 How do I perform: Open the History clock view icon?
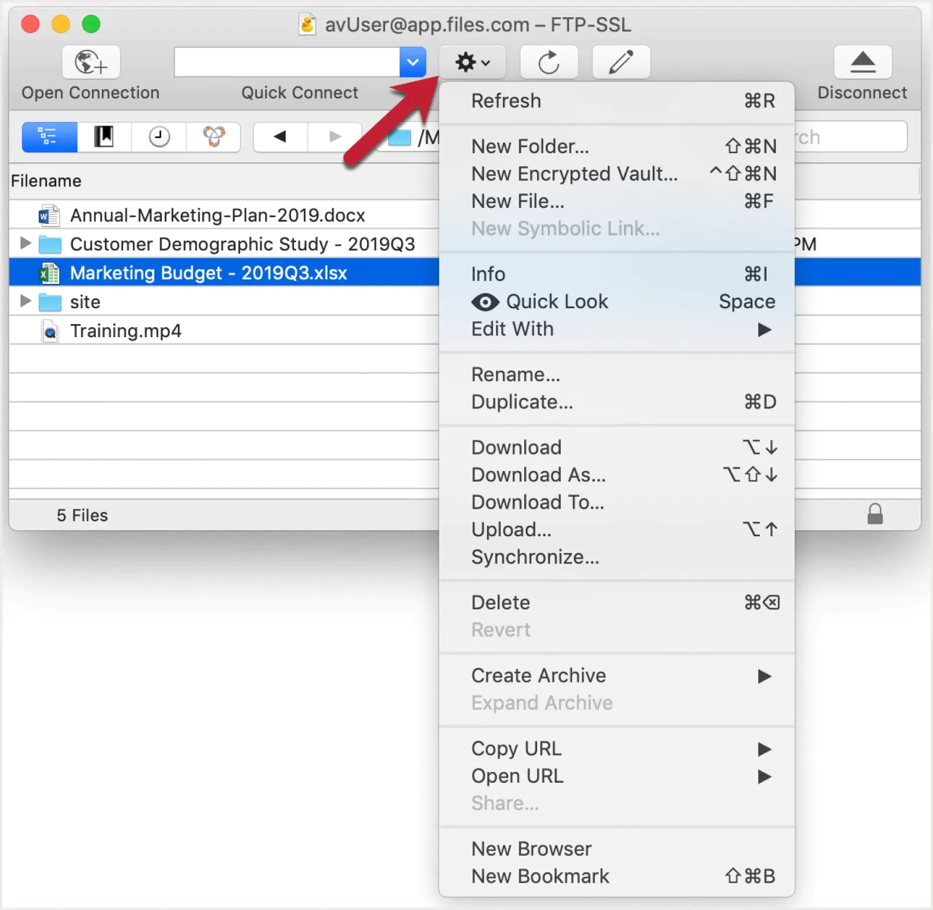(159, 137)
